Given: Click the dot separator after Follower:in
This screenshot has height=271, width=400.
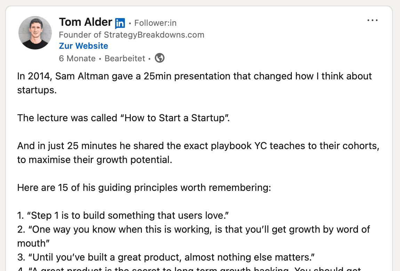Looking at the screenshot, I should [130, 23].
